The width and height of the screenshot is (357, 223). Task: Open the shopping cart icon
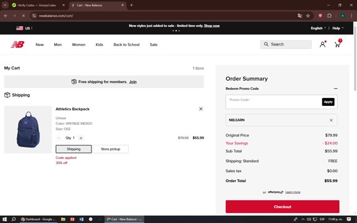point(337,45)
